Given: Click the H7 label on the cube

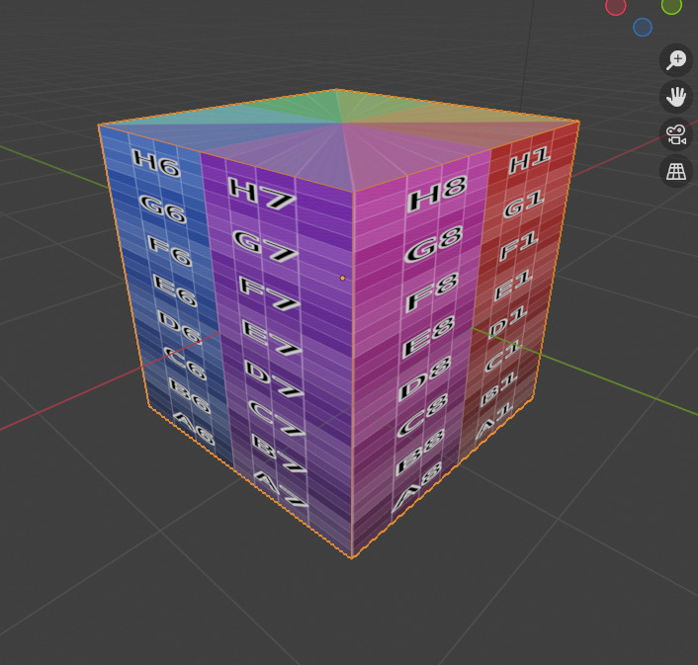Looking at the screenshot, I should click(x=261, y=194).
